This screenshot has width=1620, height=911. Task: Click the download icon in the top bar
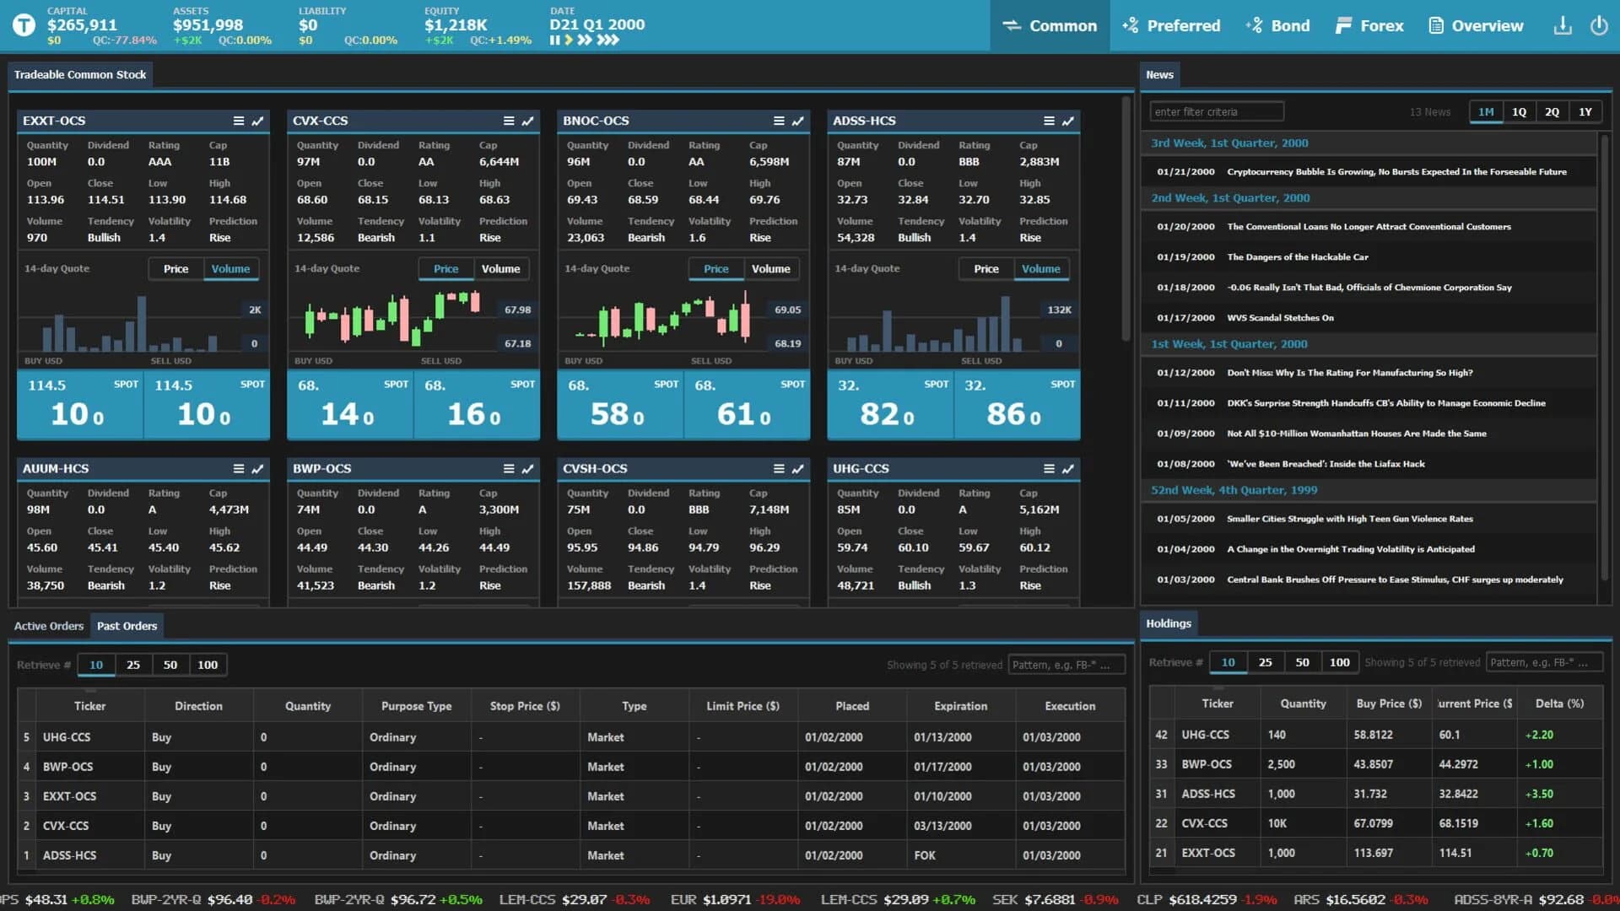pyautogui.click(x=1563, y=26)
